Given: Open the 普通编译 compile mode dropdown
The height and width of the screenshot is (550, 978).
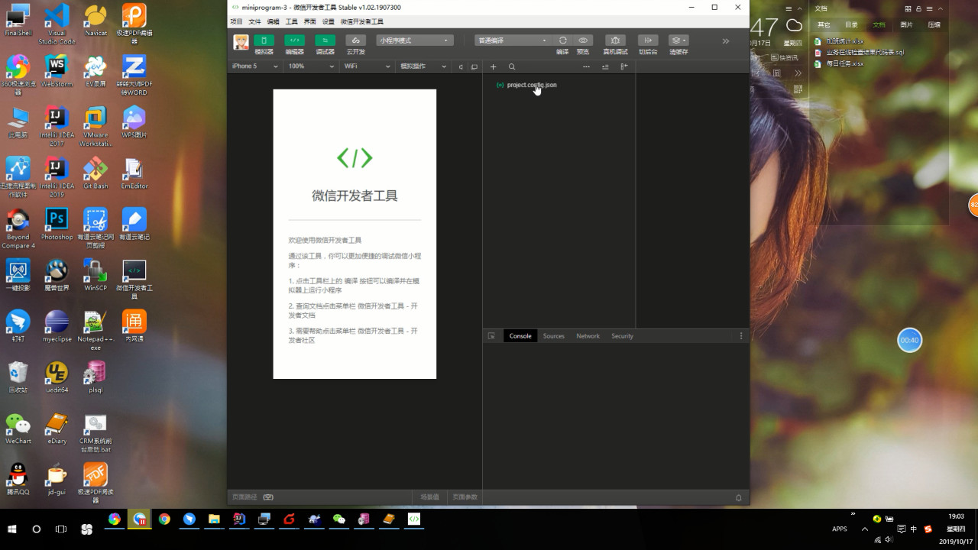Looking at the screenshot, I should point(512,40).
